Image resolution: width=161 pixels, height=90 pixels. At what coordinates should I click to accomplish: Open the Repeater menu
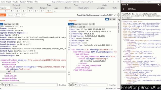pyautogui.click(x=23, y=2)
